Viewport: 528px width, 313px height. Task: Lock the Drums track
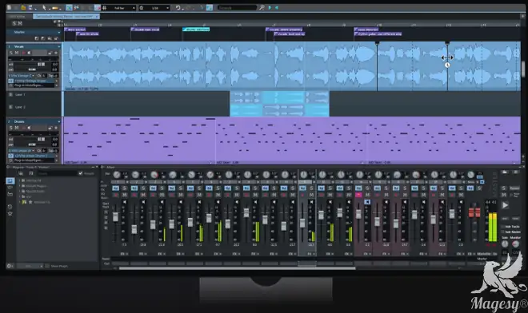click(50, 128)
